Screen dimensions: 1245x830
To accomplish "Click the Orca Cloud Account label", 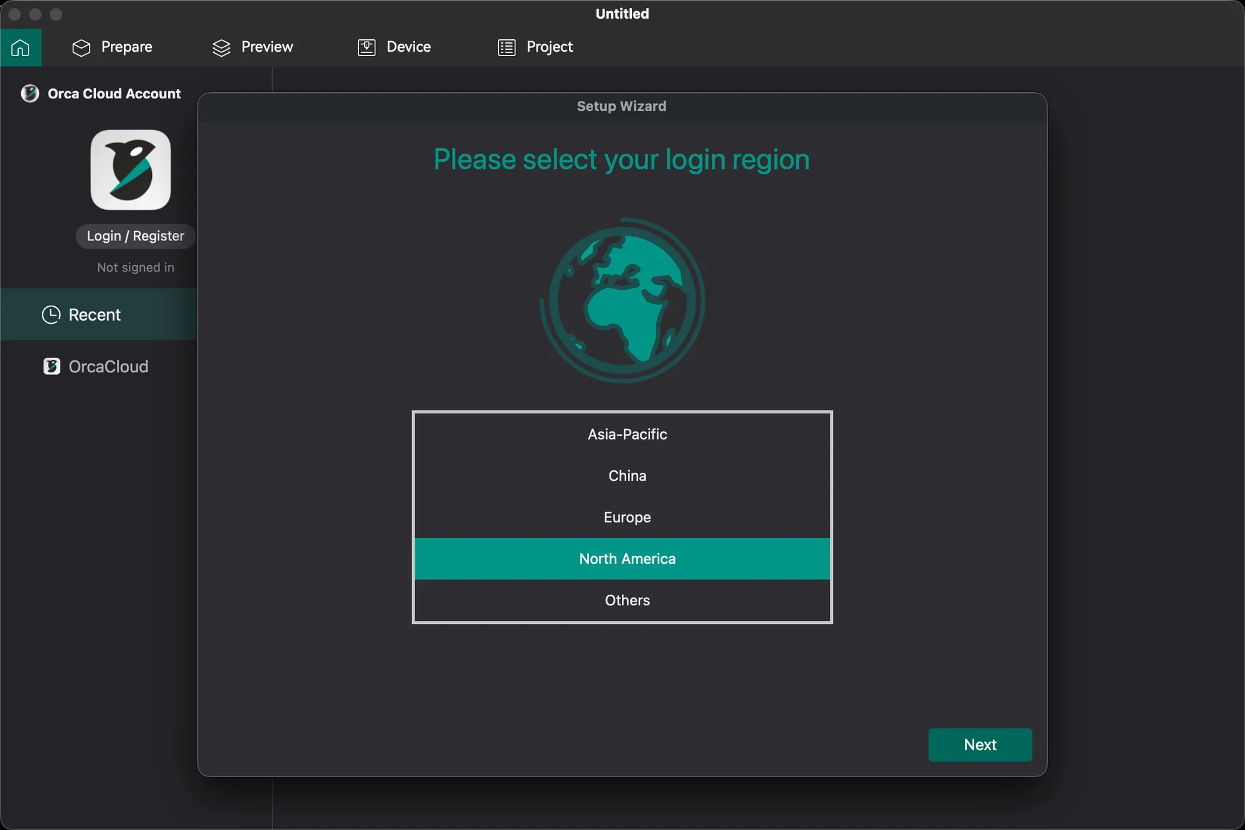I will pyautogui.click(x=114, y=93).
